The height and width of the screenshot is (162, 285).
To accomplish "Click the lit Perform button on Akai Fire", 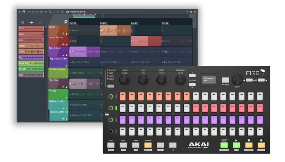I will pos(148,145).
